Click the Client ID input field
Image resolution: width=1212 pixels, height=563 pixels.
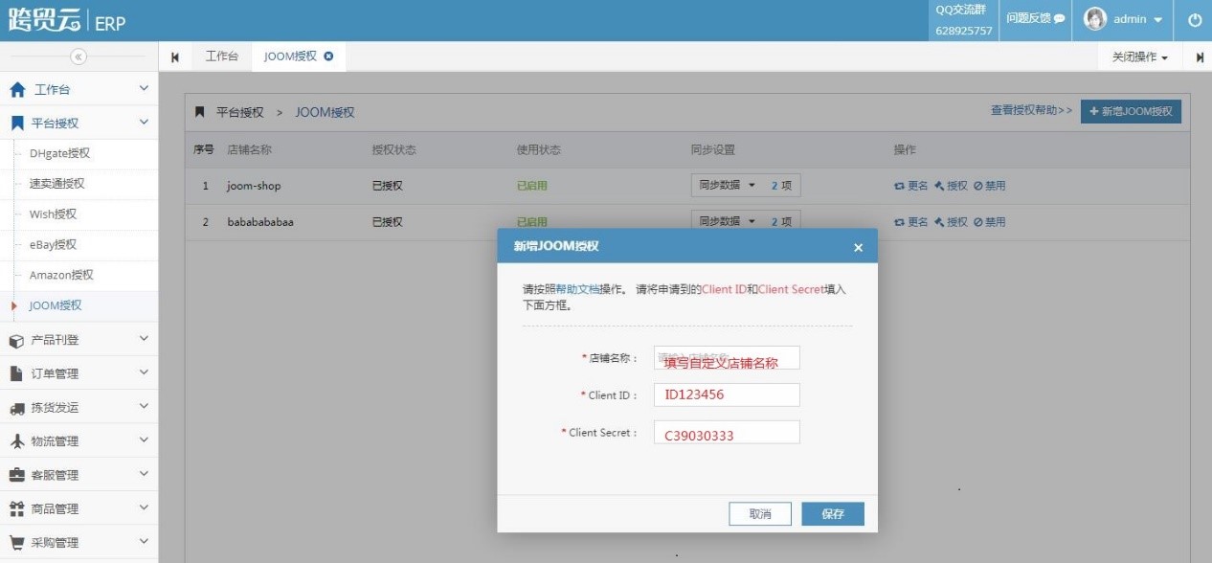(x=727, y=394)
